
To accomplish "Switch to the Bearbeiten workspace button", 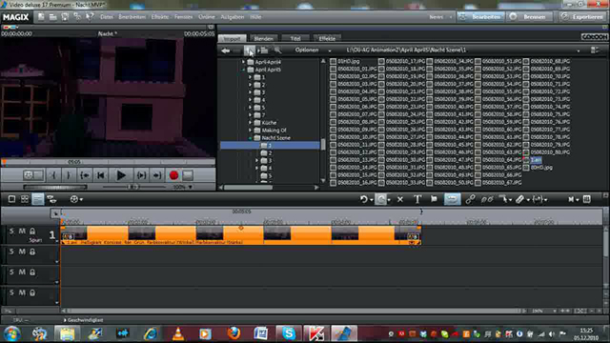I will click(480, 17).
